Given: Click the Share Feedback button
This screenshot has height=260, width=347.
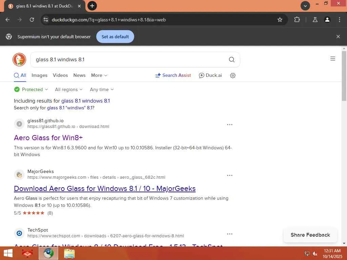Looking at the screenshot, I should point(310,235).
